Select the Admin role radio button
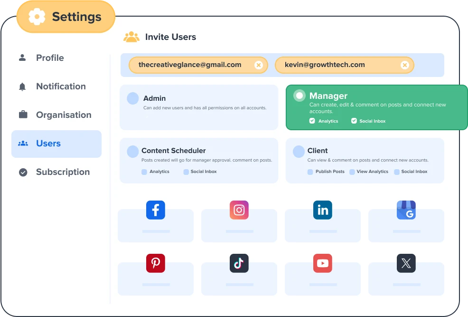The height and width of the screenshot is (317, 468). (133, 98)
